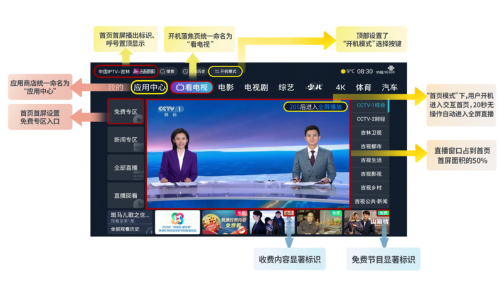This screenshot has width=502, height=282.
Task: Click the sun weather icon
Action: [x=343, y=71]
